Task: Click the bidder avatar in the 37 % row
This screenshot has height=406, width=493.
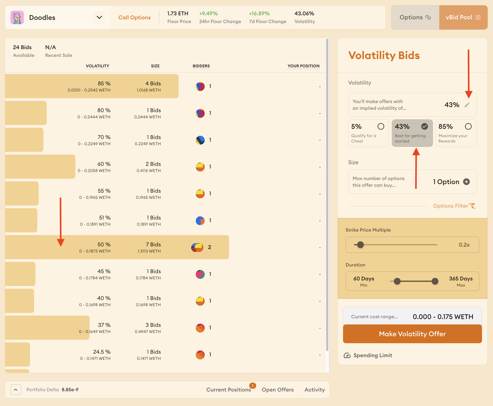Action: point(200,328)
